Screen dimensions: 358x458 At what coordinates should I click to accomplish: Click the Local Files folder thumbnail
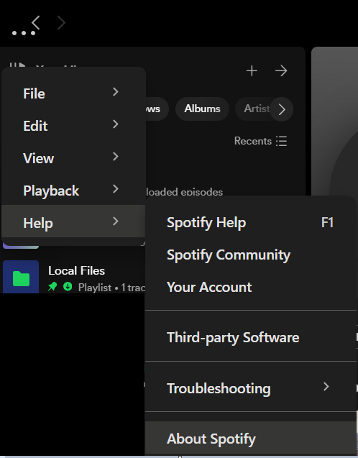point(21,277)
